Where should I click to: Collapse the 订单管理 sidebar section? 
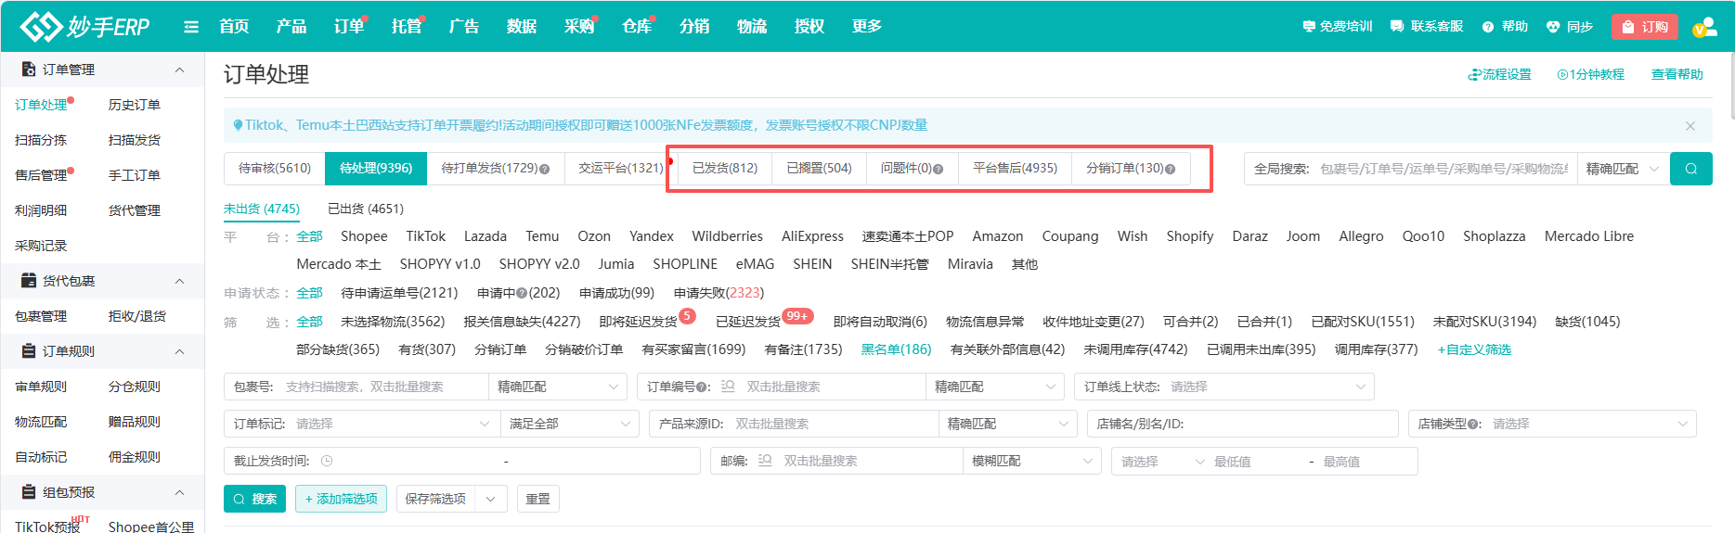tap(179, 70)
